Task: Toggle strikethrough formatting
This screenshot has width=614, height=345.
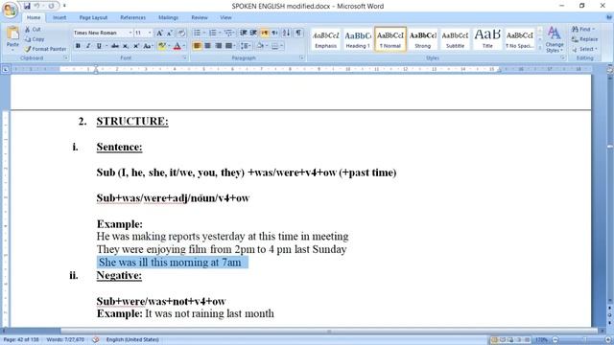Action: pos(115,46)
